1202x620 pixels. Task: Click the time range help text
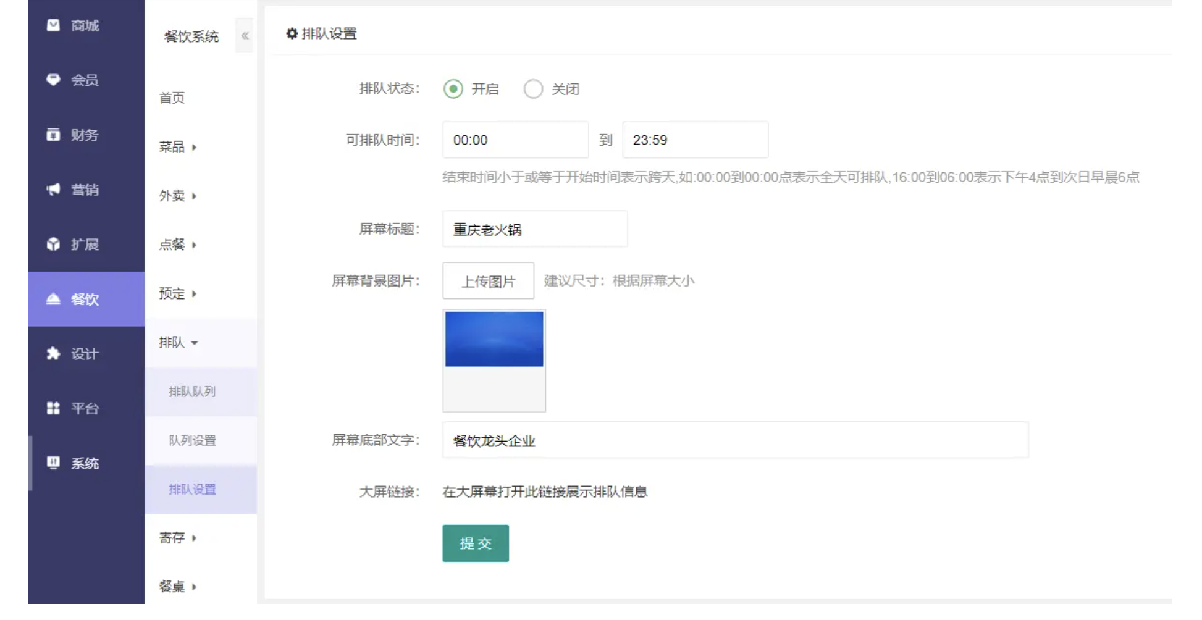pyautogui.click(x=791, y=177)
